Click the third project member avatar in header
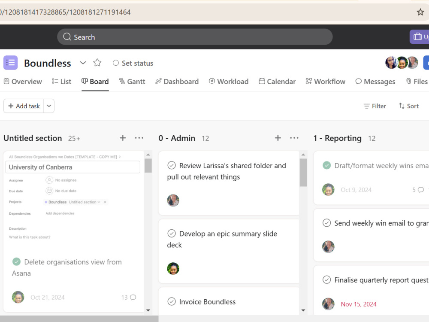Screen dimensions: 429x322 (x=413, y=63)
